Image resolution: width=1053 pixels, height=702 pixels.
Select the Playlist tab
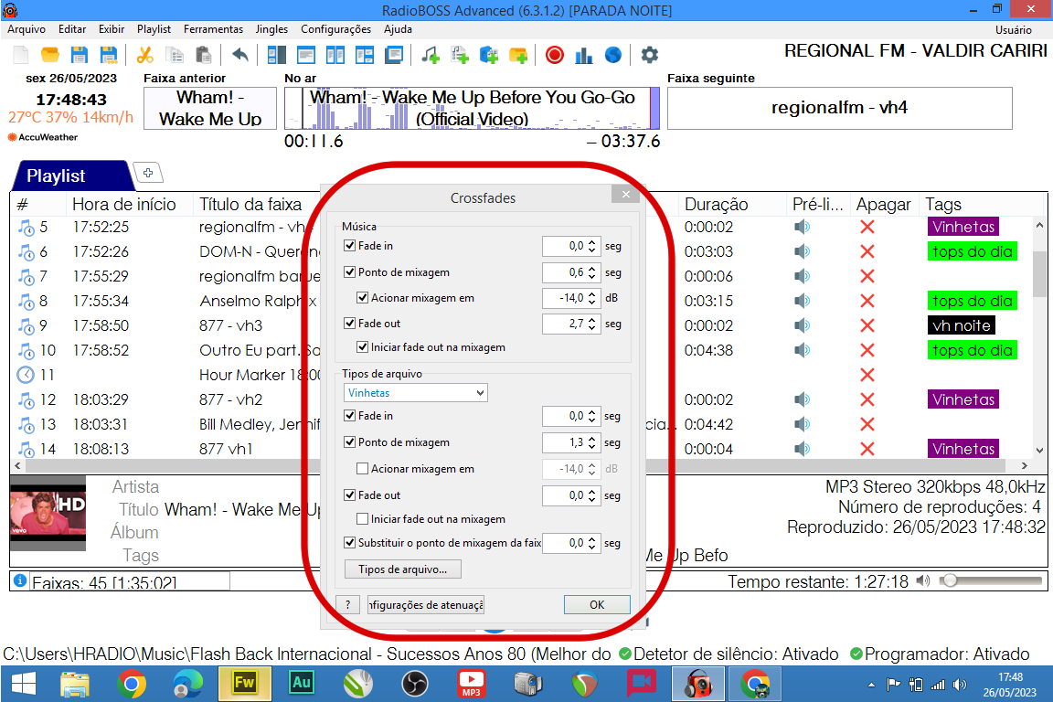(70, 176)
